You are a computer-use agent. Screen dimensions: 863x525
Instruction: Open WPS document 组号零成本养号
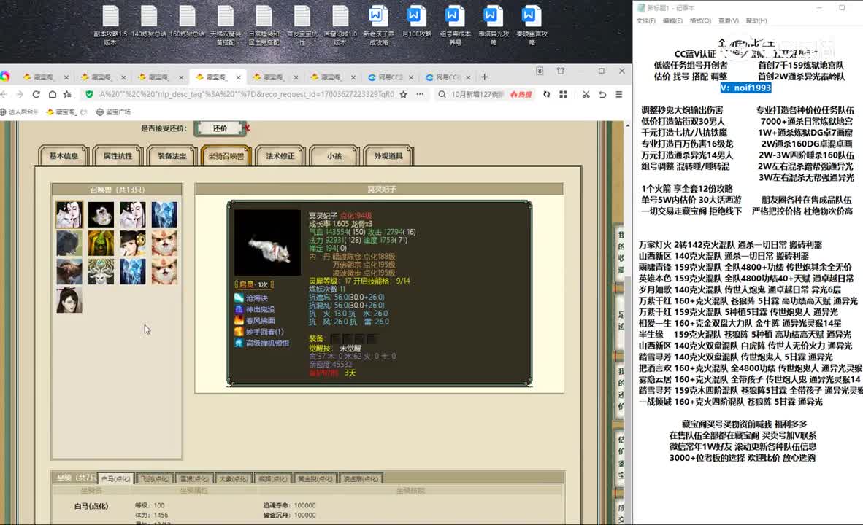[x=455, y=26]
